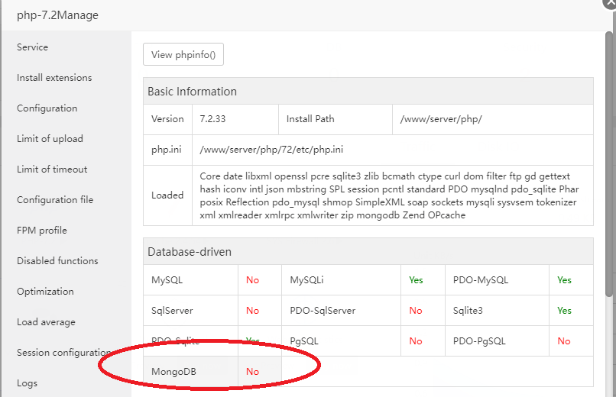The height and width of the screenshot is (397, 616).
Task: Click the MongoDB row label
Action: coord(173,372)
